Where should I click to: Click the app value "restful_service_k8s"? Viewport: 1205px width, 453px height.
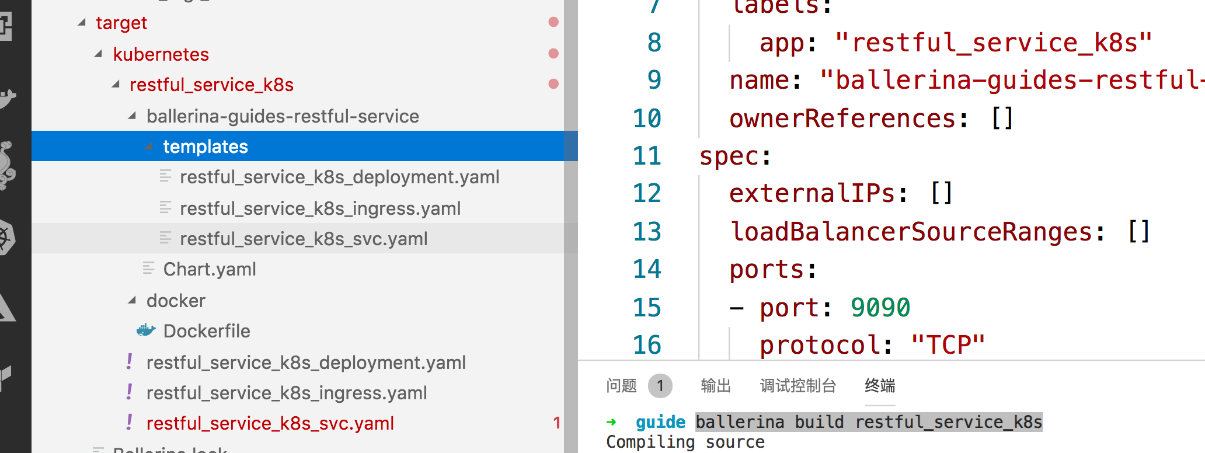point(994,43)
